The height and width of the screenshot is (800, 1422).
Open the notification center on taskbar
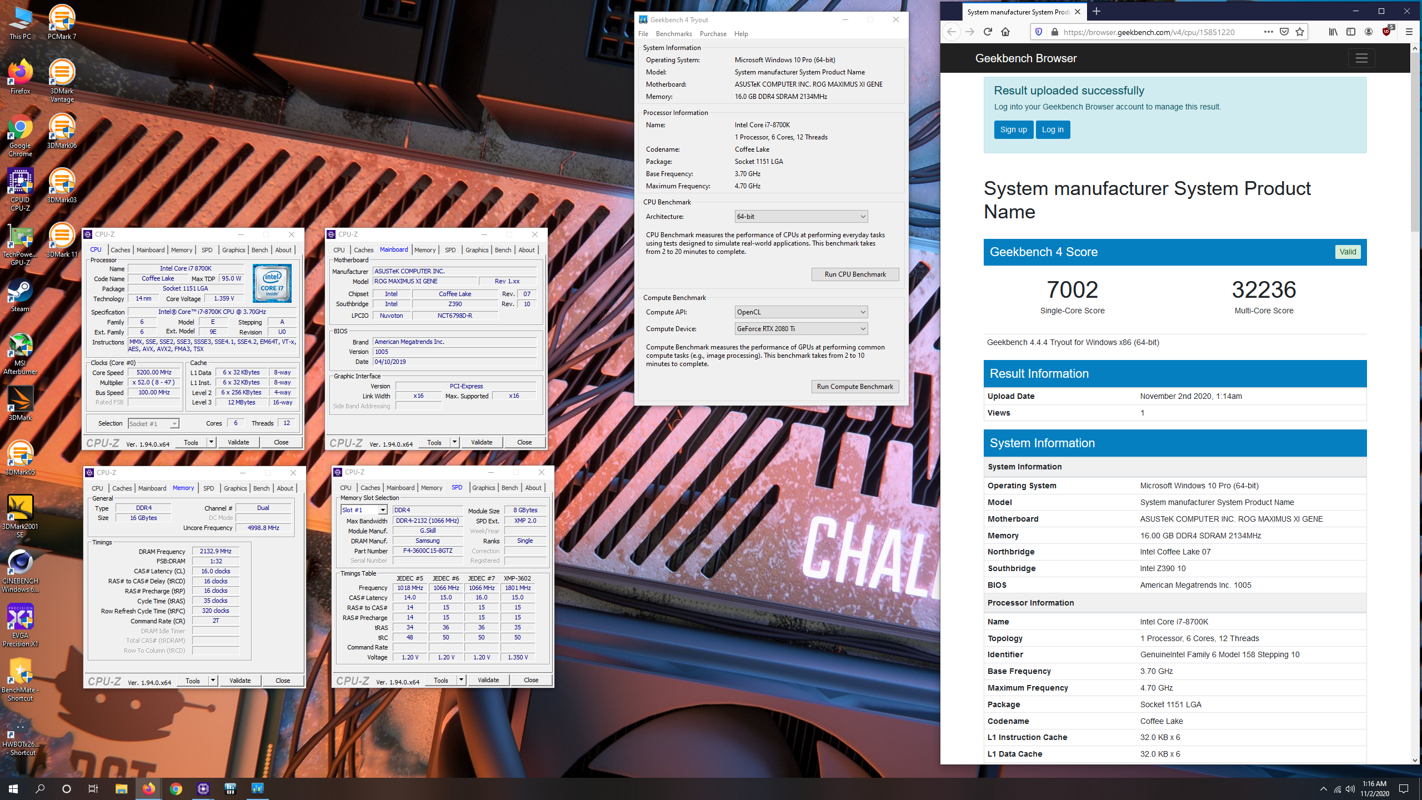[x=1404, y=789]
